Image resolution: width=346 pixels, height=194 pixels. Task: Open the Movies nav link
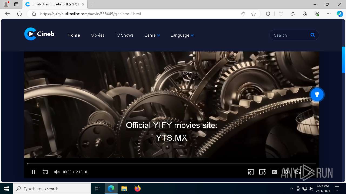97,35
